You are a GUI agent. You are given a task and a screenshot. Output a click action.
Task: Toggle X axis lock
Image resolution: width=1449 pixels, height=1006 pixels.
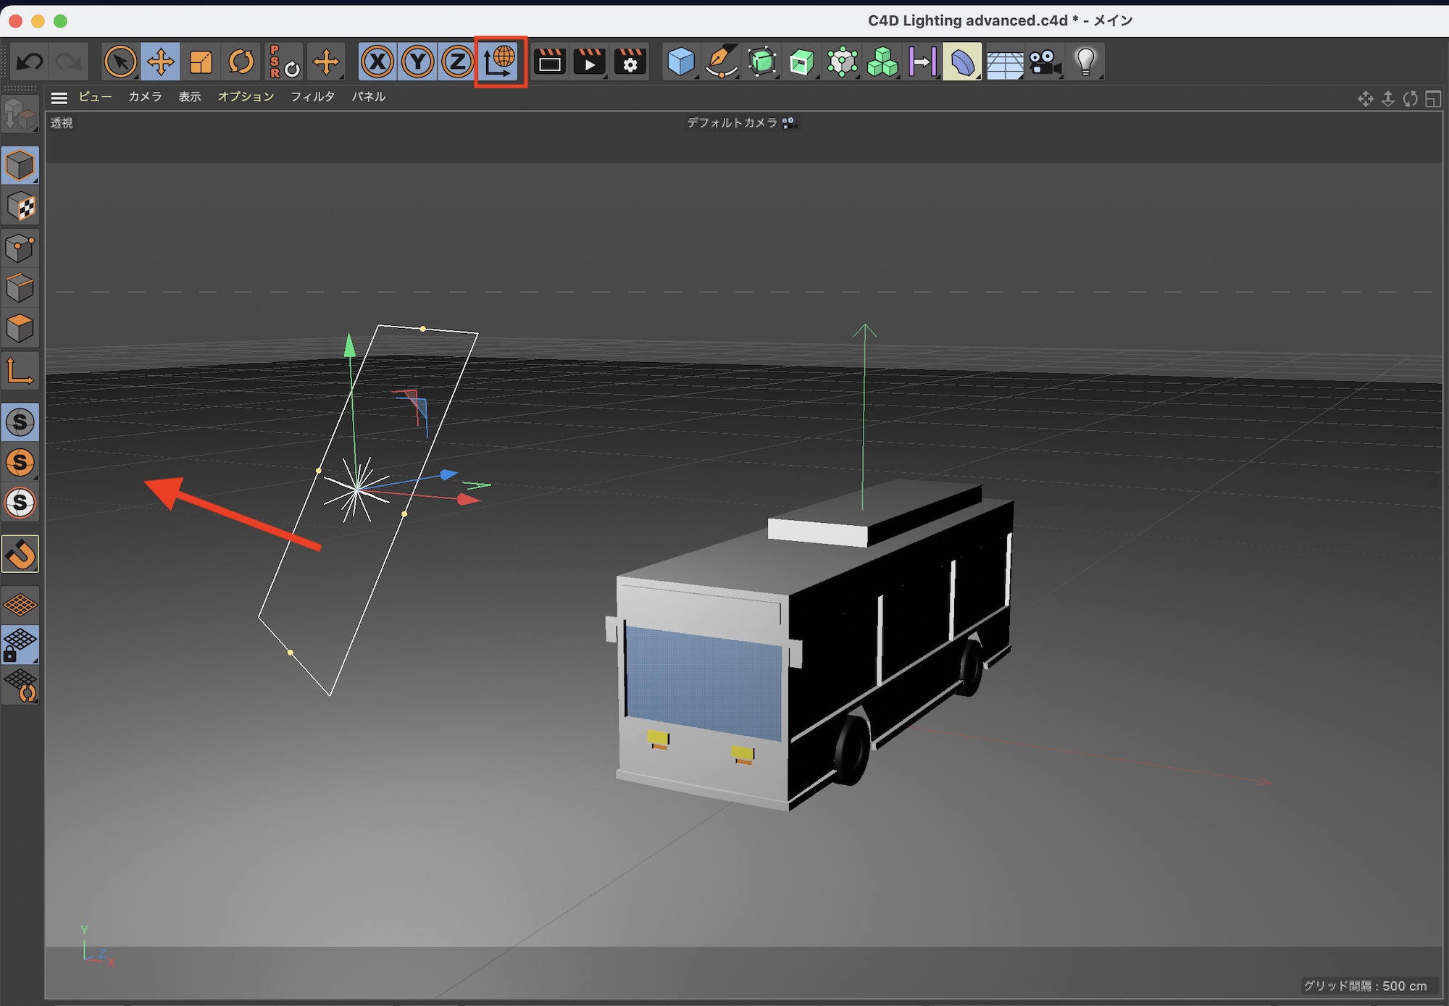click(377, 62)
